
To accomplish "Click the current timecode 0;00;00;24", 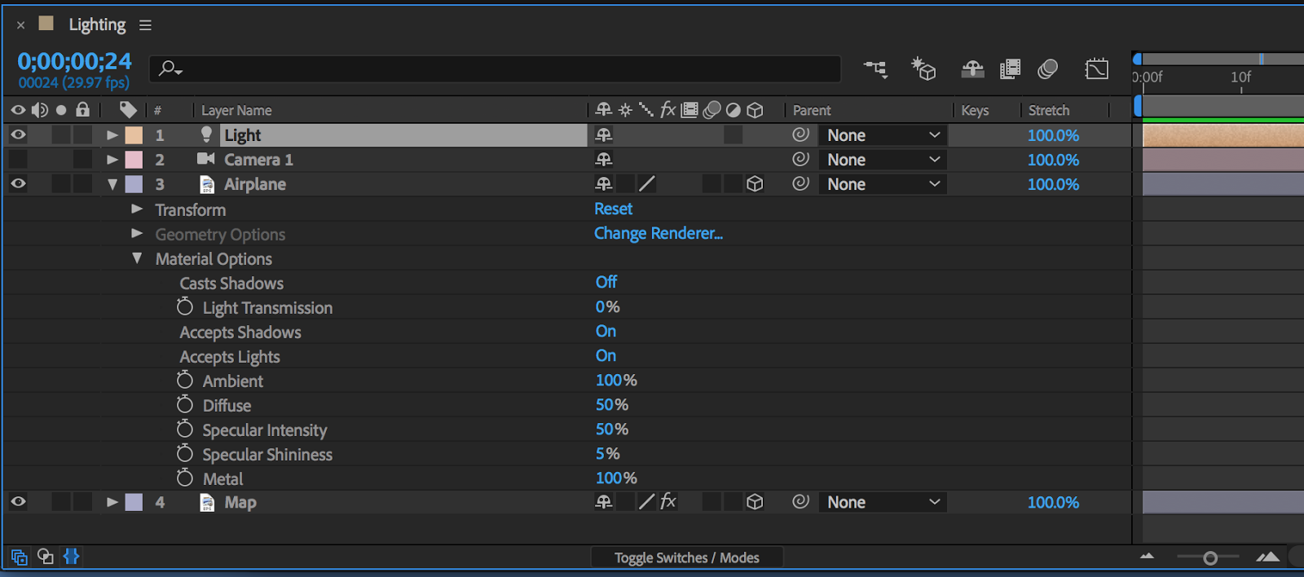I will click(74, 61).
